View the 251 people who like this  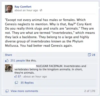[17, 60]
